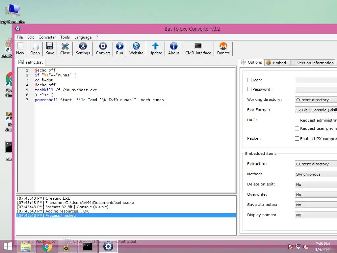This screenshot has height=253, width=337.
Task: Open the Method Synchronous dropdown
Action: pyautogui.click(x=316, y=174)
